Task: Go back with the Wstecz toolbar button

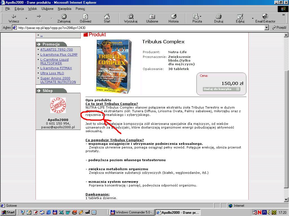Action: (x=14, y=18)
